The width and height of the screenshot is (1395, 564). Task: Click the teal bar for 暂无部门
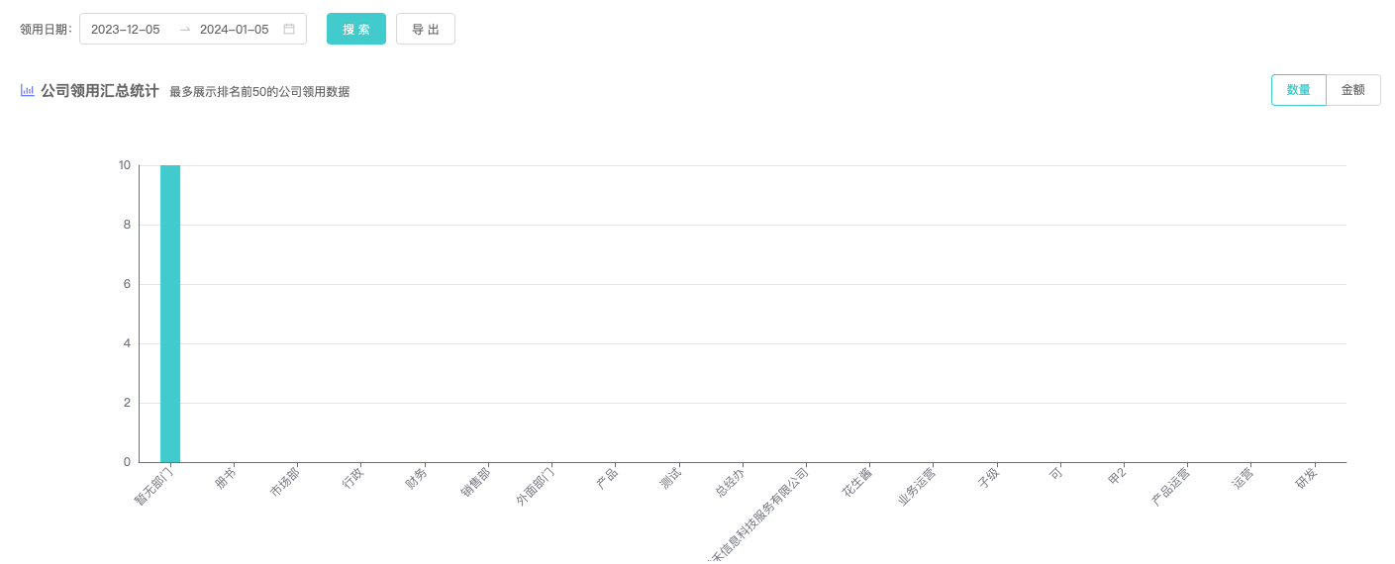coord(170,314)
